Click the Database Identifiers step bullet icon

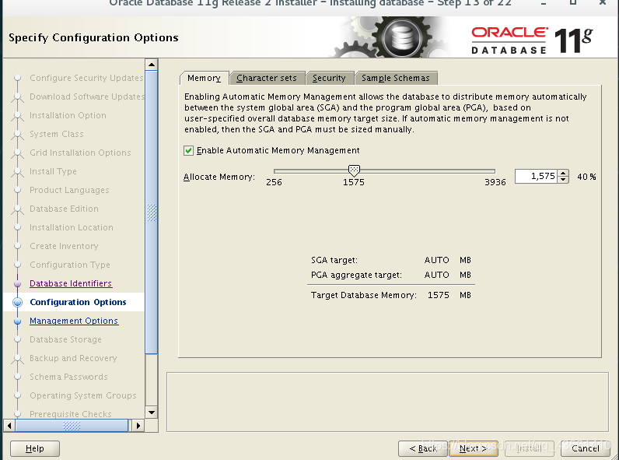point(17,284)
